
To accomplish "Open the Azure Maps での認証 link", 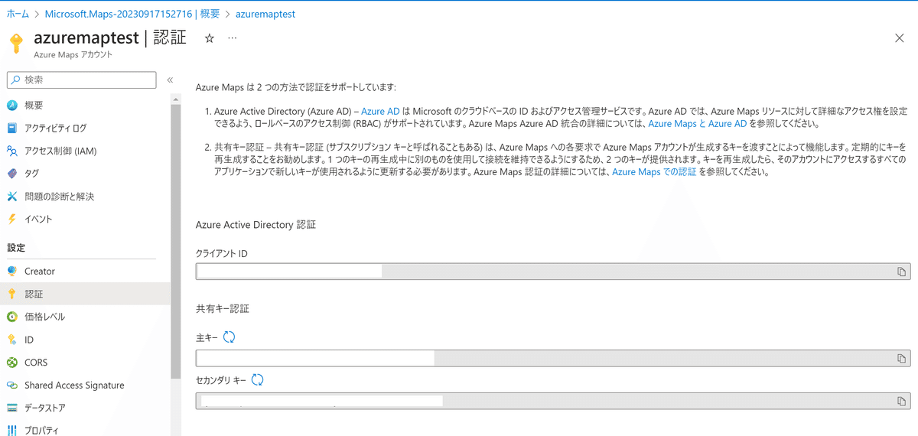I will tap(654, 172).
